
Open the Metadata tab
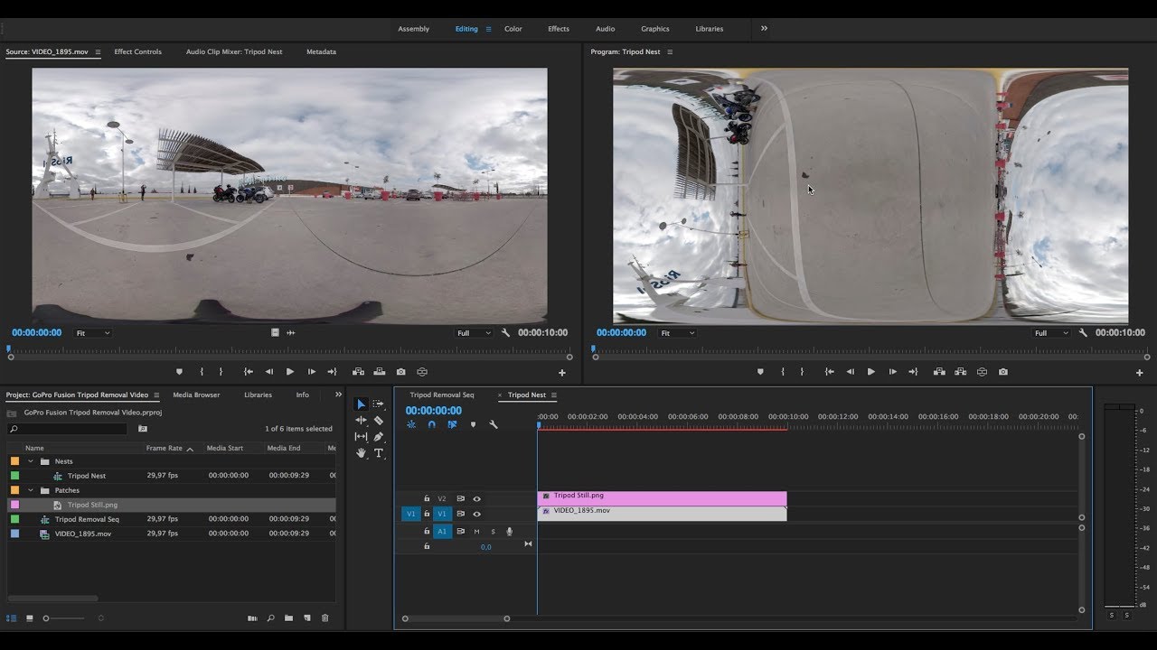click(321, 51)
